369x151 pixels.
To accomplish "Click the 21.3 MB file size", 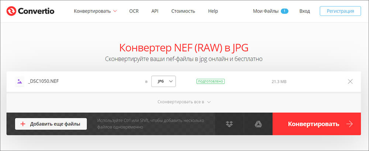I will tap(279, 82).
